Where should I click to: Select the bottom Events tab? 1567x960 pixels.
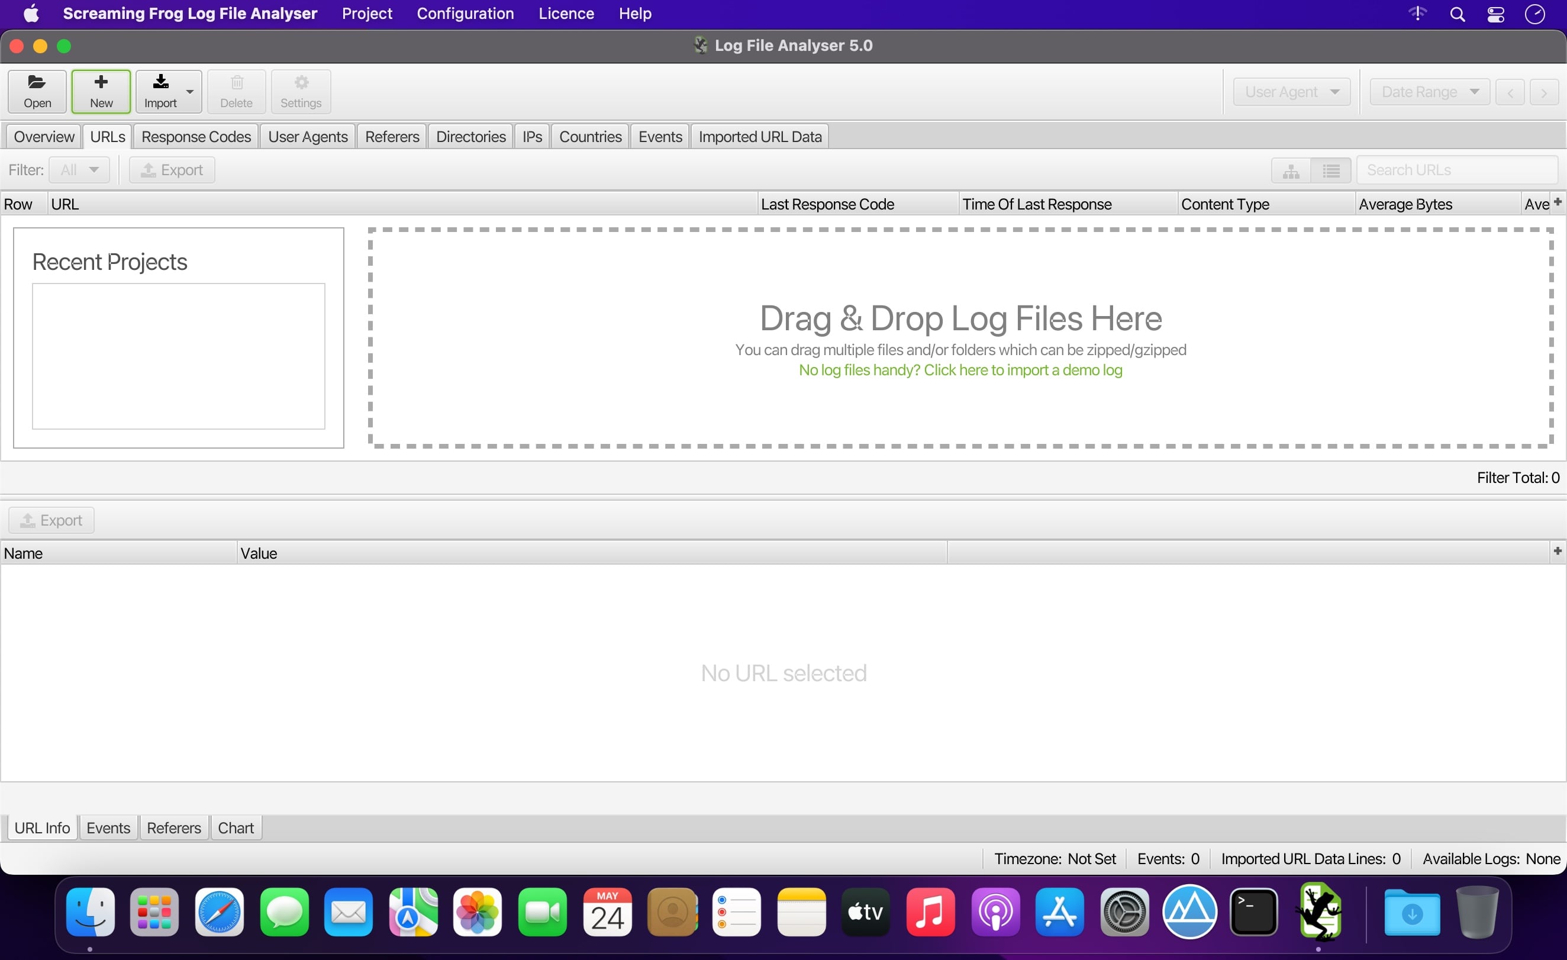108,827
